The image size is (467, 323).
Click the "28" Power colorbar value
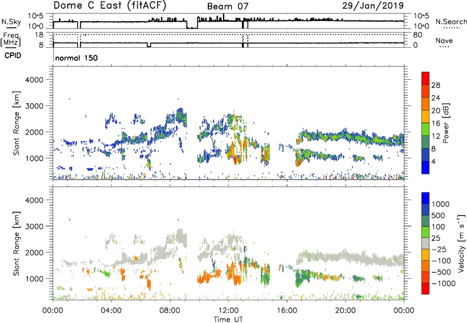435,85
